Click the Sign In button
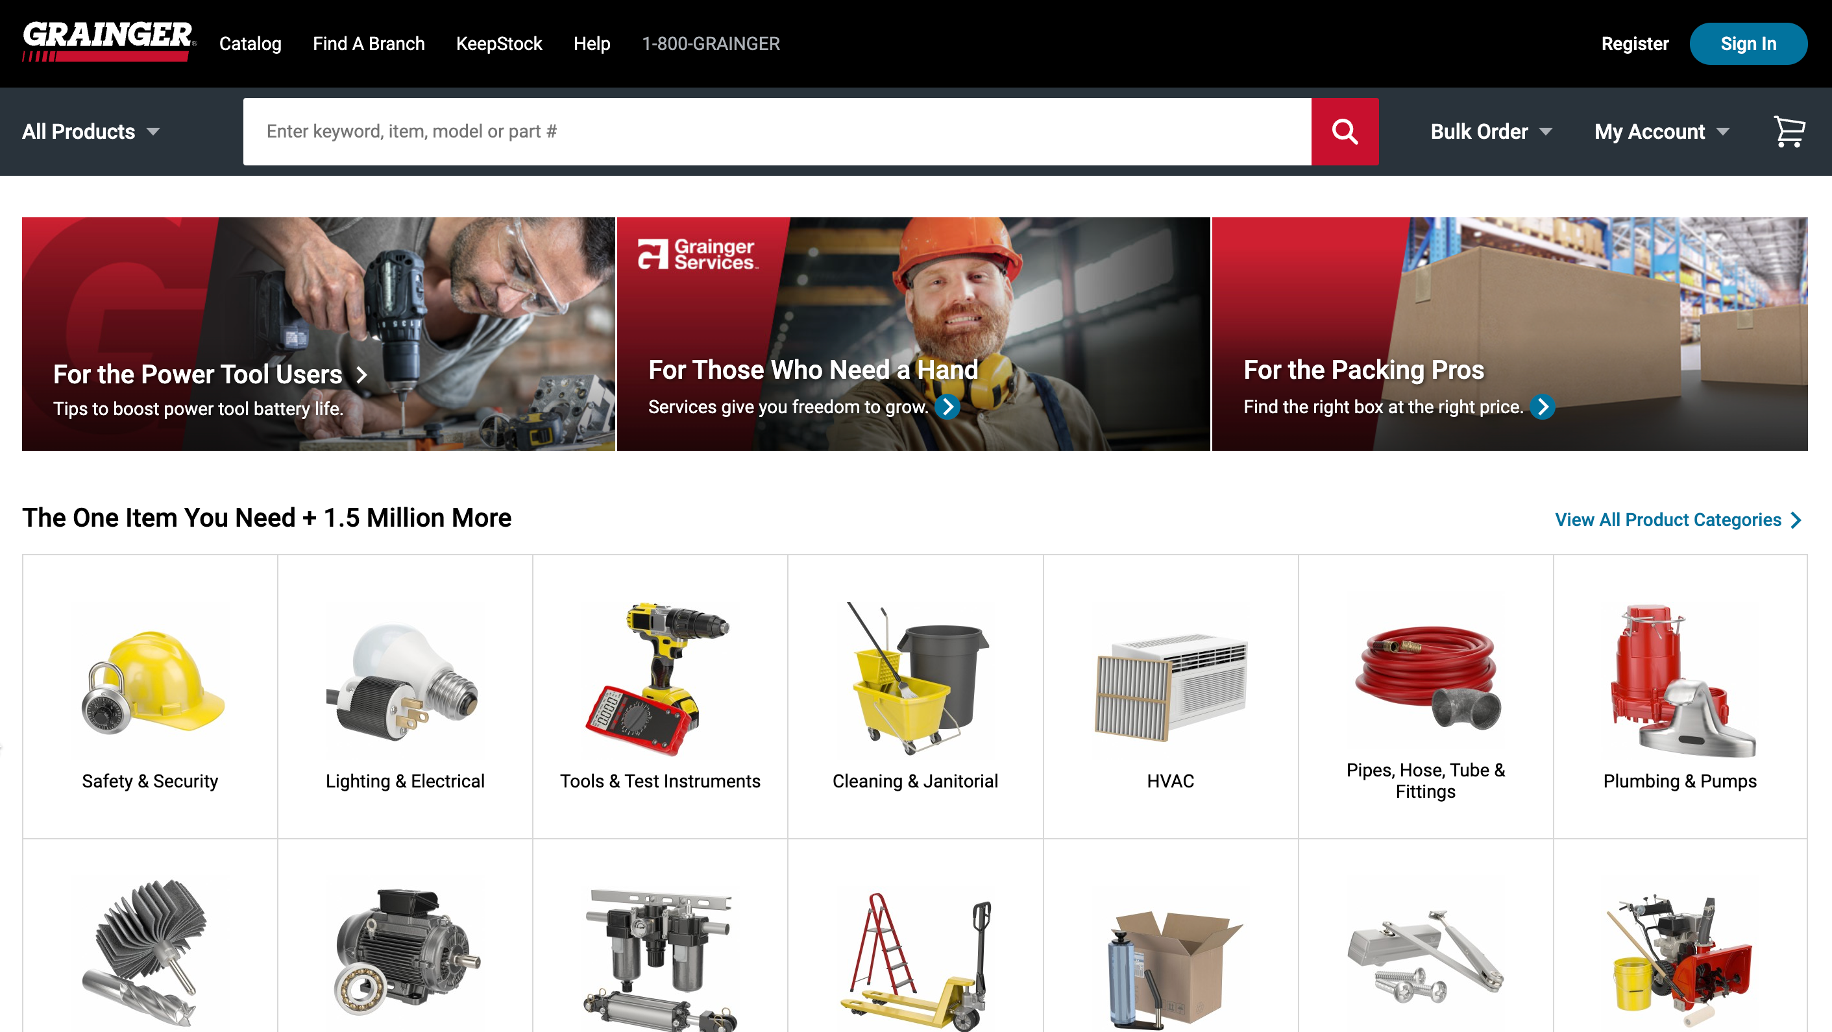 tap(1748, 43)
